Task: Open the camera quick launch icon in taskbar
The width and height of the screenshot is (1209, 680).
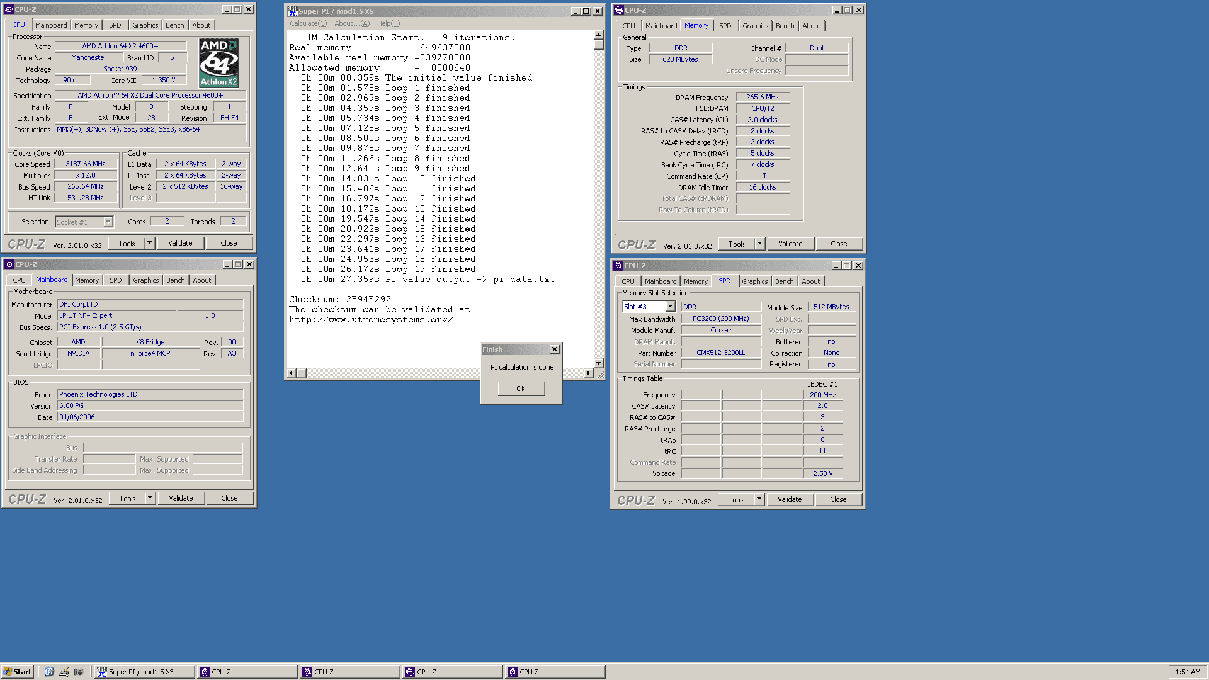Action: coord(79,672)
